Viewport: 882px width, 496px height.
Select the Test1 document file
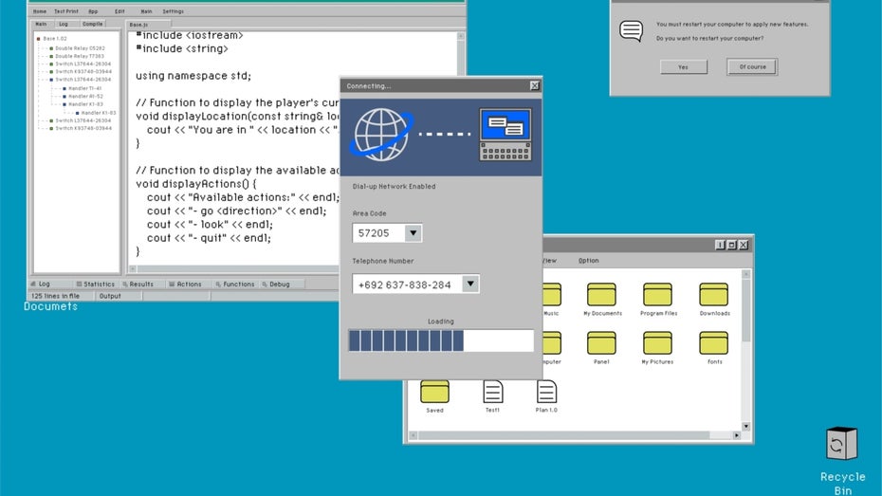(492, 392)
